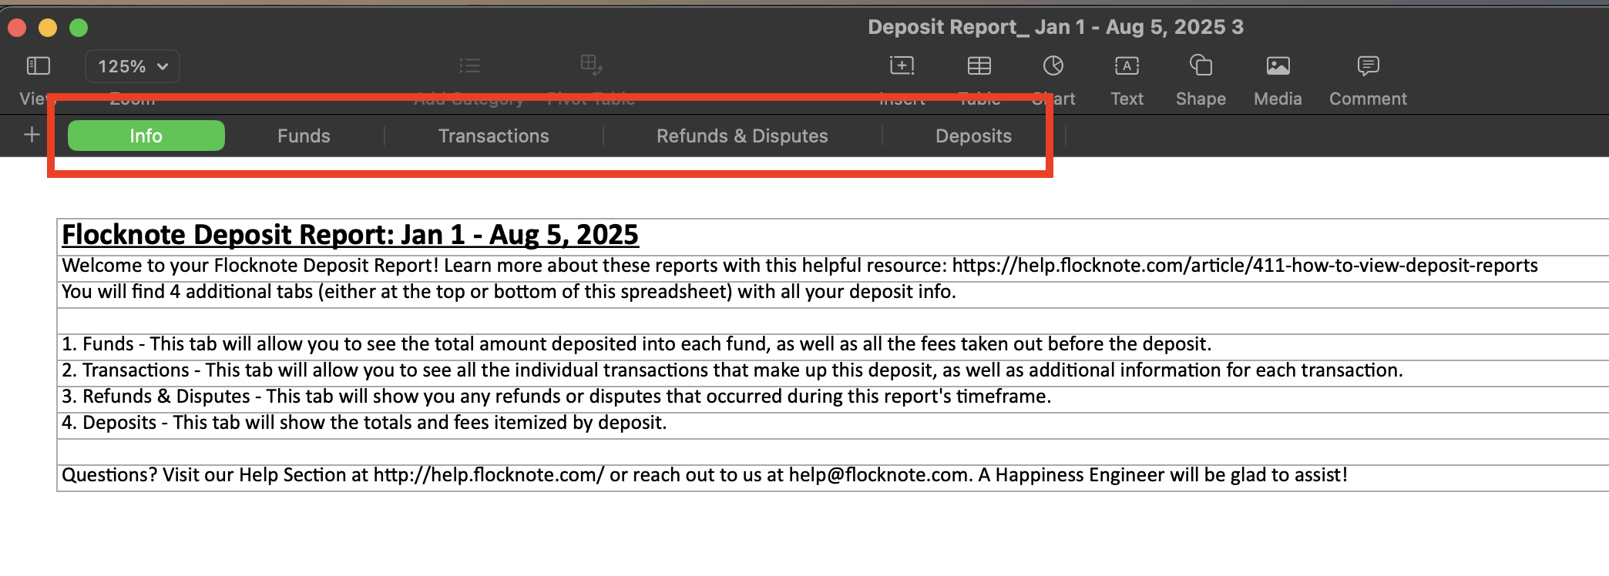Switch to the Funds sheet tab
This screenshot has height=576, width=1609.
(x=304, y=136)
